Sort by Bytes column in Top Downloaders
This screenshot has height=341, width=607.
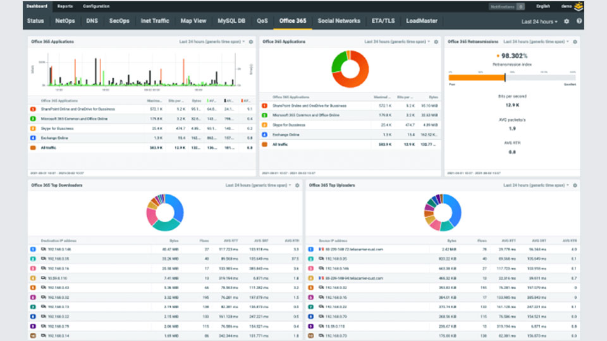(174, 241)
